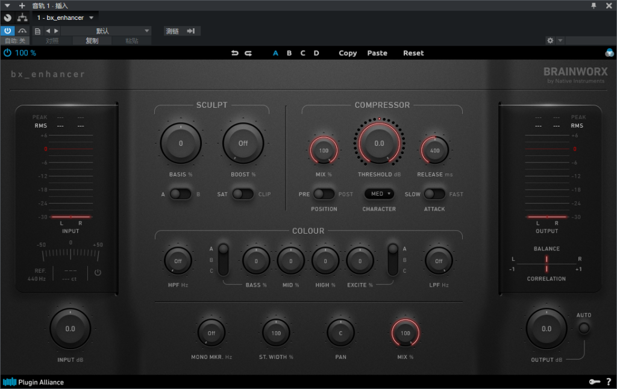The image size is (617, 389).
Task: Click the 对照 compare button
Action: click(52, 40)
